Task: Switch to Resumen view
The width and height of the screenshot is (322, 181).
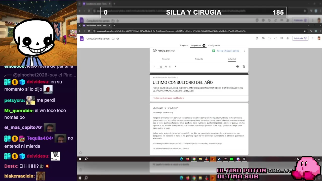Action: click(166, 59)
